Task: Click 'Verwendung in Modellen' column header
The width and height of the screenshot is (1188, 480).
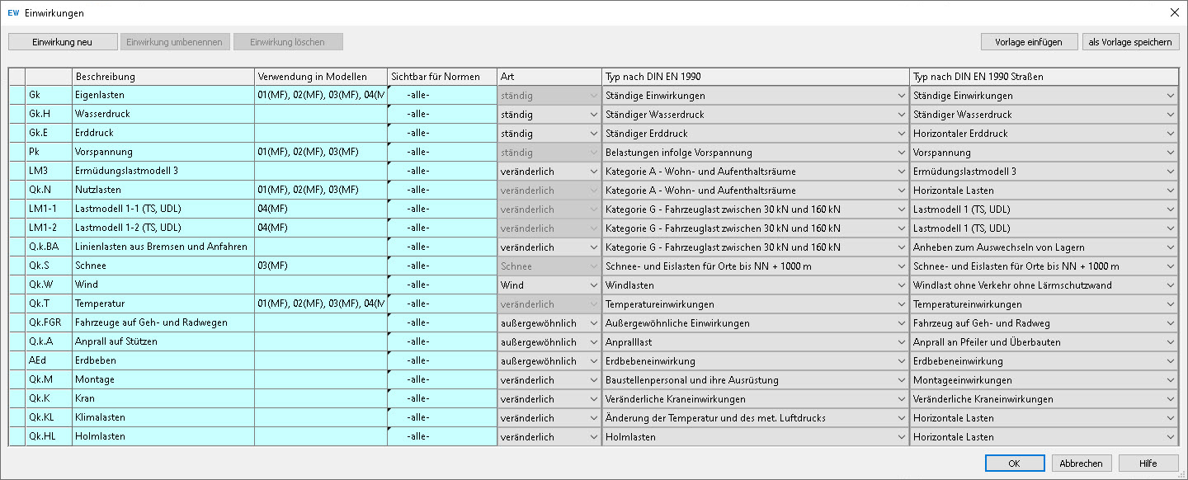Action: (x=321, y=77)
